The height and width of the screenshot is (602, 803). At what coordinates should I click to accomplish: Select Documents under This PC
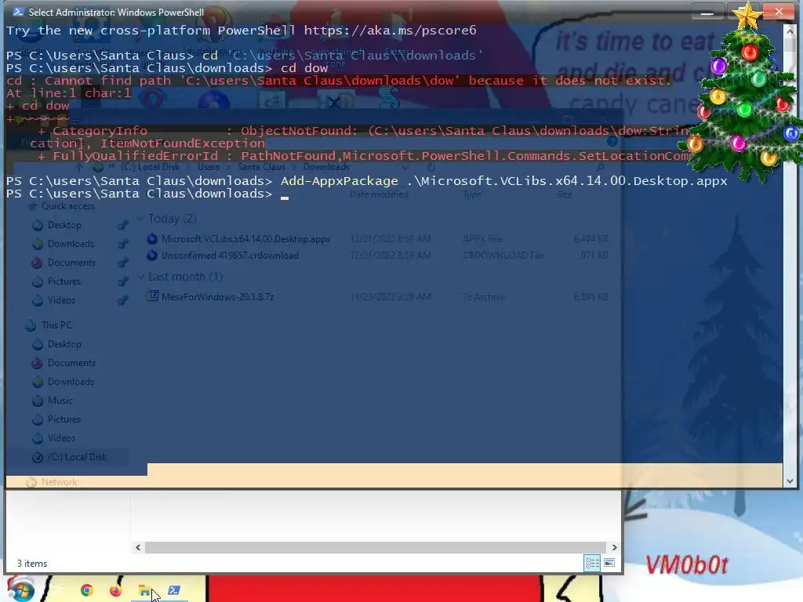71,363
